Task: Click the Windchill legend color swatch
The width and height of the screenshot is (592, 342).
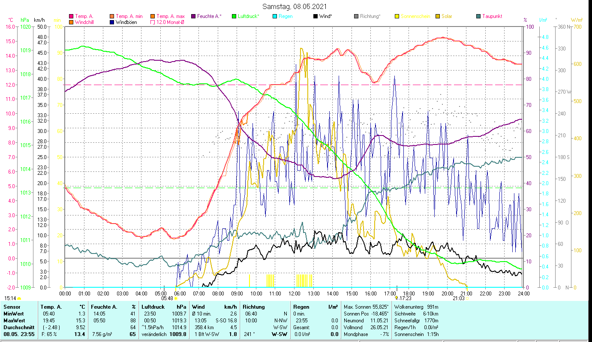Action: [71, 22]
